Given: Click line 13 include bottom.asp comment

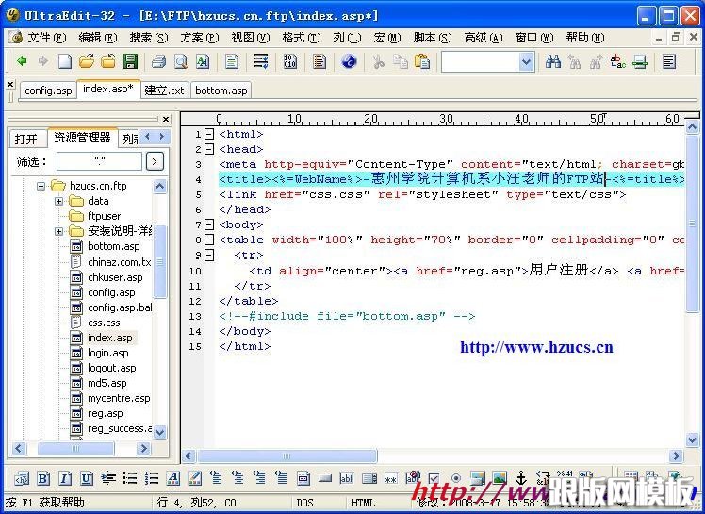Looking at the screenshot, I should point(347,316).
